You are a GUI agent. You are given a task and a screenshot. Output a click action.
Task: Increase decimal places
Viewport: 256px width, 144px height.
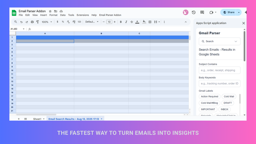click(x=74, y=22)
